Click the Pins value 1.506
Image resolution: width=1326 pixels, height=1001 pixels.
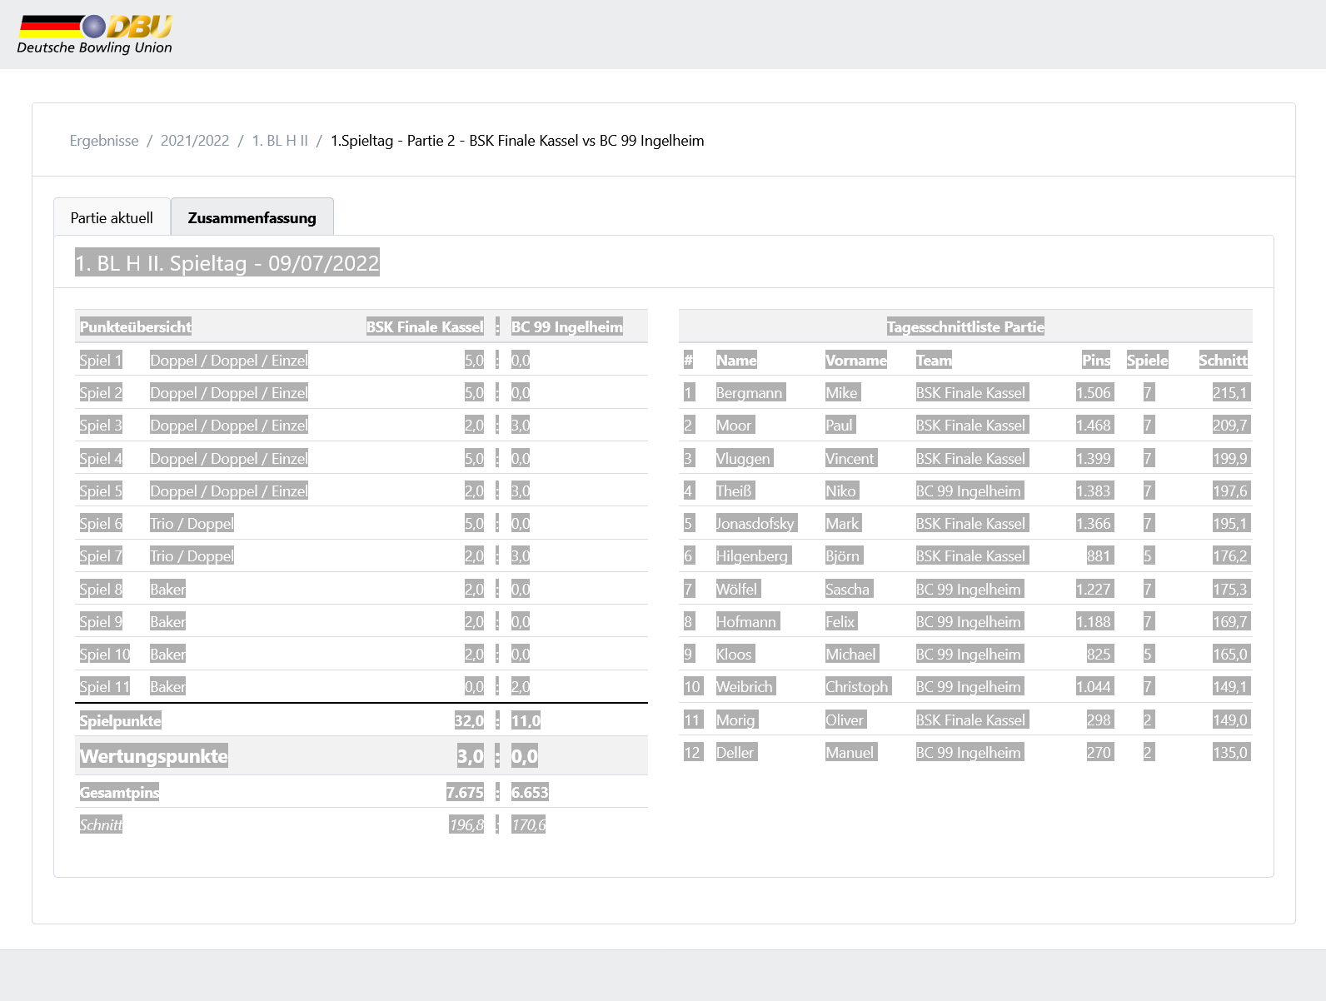tap(1094, 392)
